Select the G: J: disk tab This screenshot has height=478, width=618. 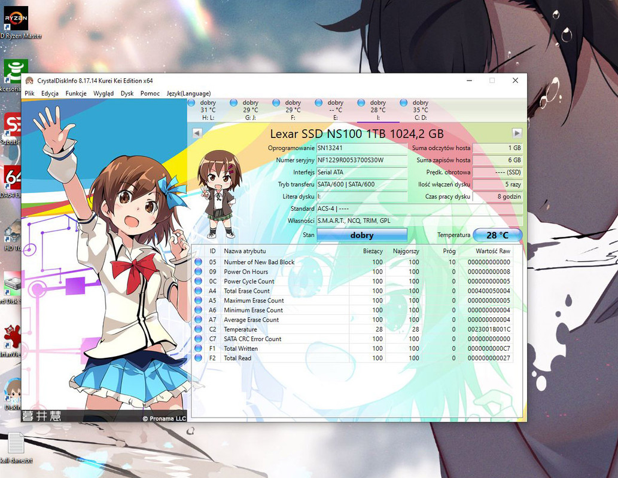coord(251,110)
